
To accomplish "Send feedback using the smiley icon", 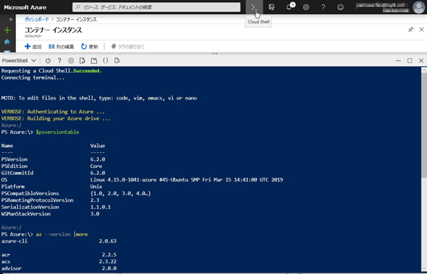I will click(x=340, y=7).
